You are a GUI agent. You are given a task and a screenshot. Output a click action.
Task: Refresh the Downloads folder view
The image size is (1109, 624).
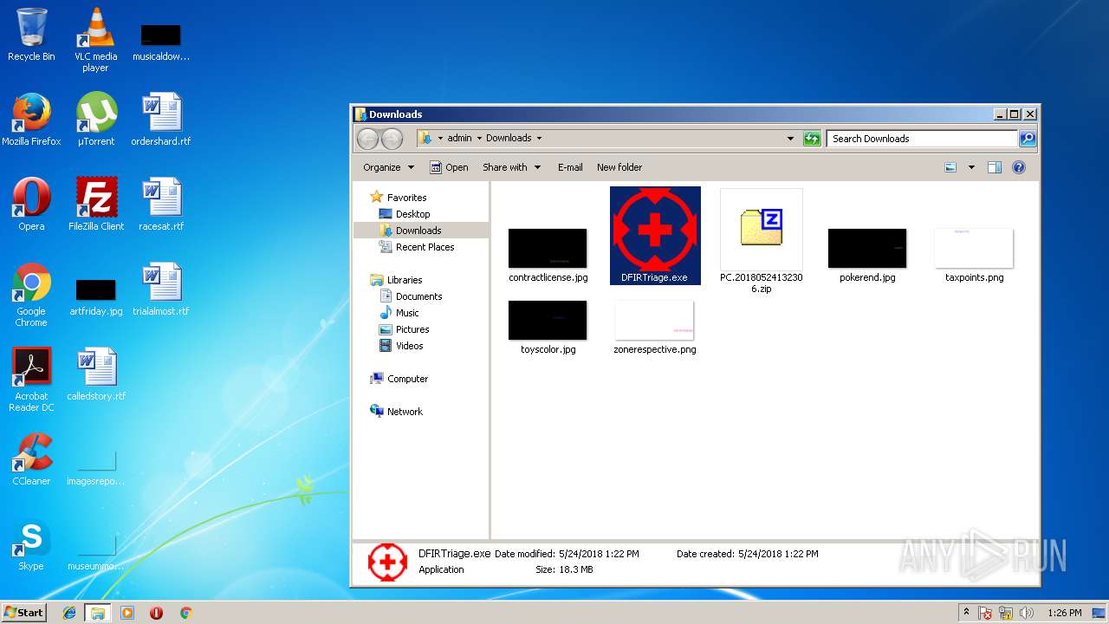pyautogui.click(x=812, y=139)
